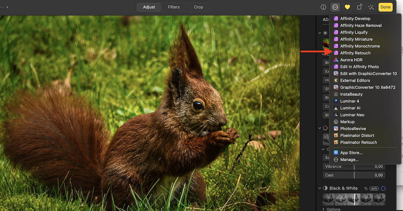Open the Pixelmator Distort extension icon
The height and width of the screenshot is (211, 403).
point(336,135)
